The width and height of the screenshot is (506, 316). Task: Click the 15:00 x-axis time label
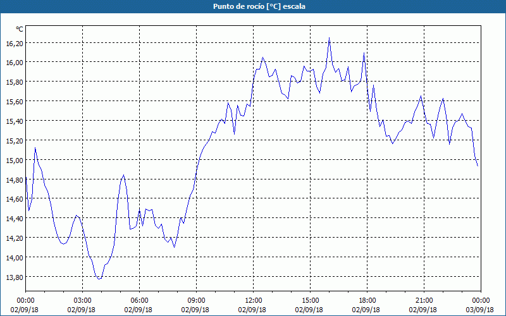click(310, 300)
